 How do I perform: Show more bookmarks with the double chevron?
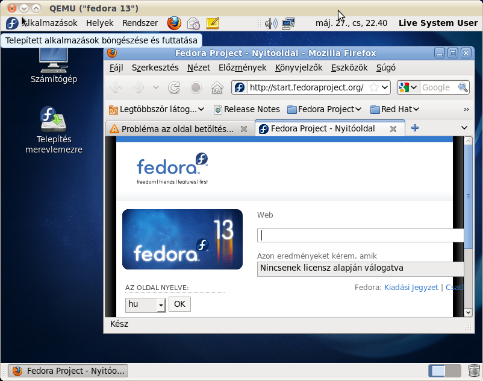466,109
